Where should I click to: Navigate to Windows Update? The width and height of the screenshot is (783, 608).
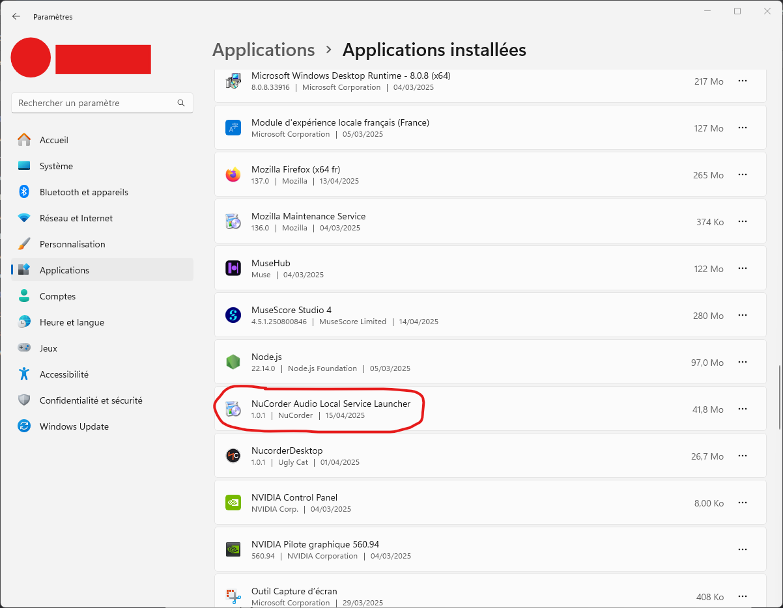click(x=102, y=426)
